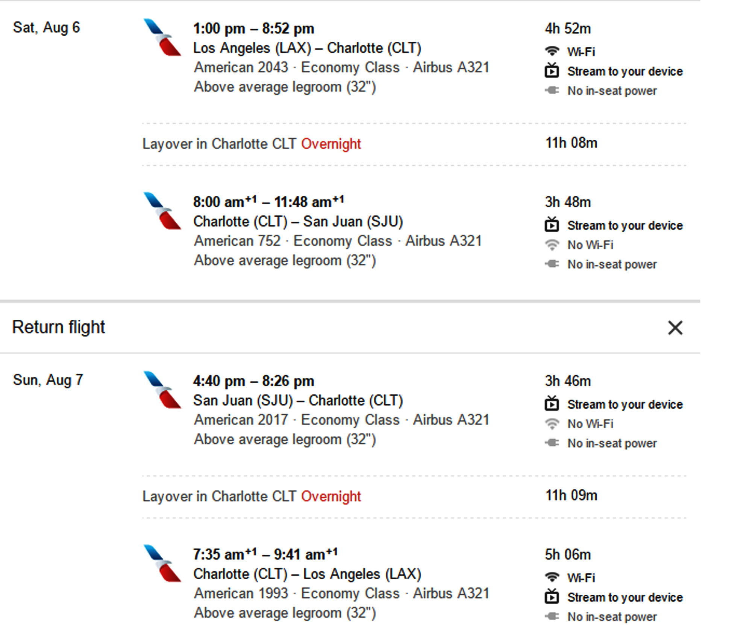Click the No Wi-Fi icon on flight 2017
The image size is (752, 636).
click(x=552, y=423)
